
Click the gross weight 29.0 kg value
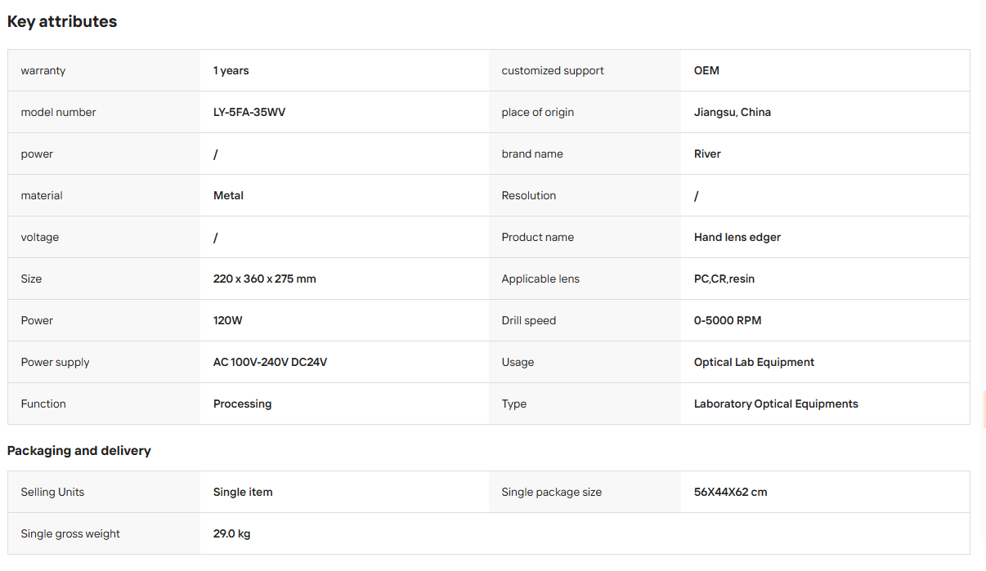tap(231, 533)
